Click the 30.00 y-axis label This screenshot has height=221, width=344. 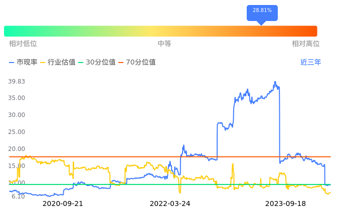17,115
